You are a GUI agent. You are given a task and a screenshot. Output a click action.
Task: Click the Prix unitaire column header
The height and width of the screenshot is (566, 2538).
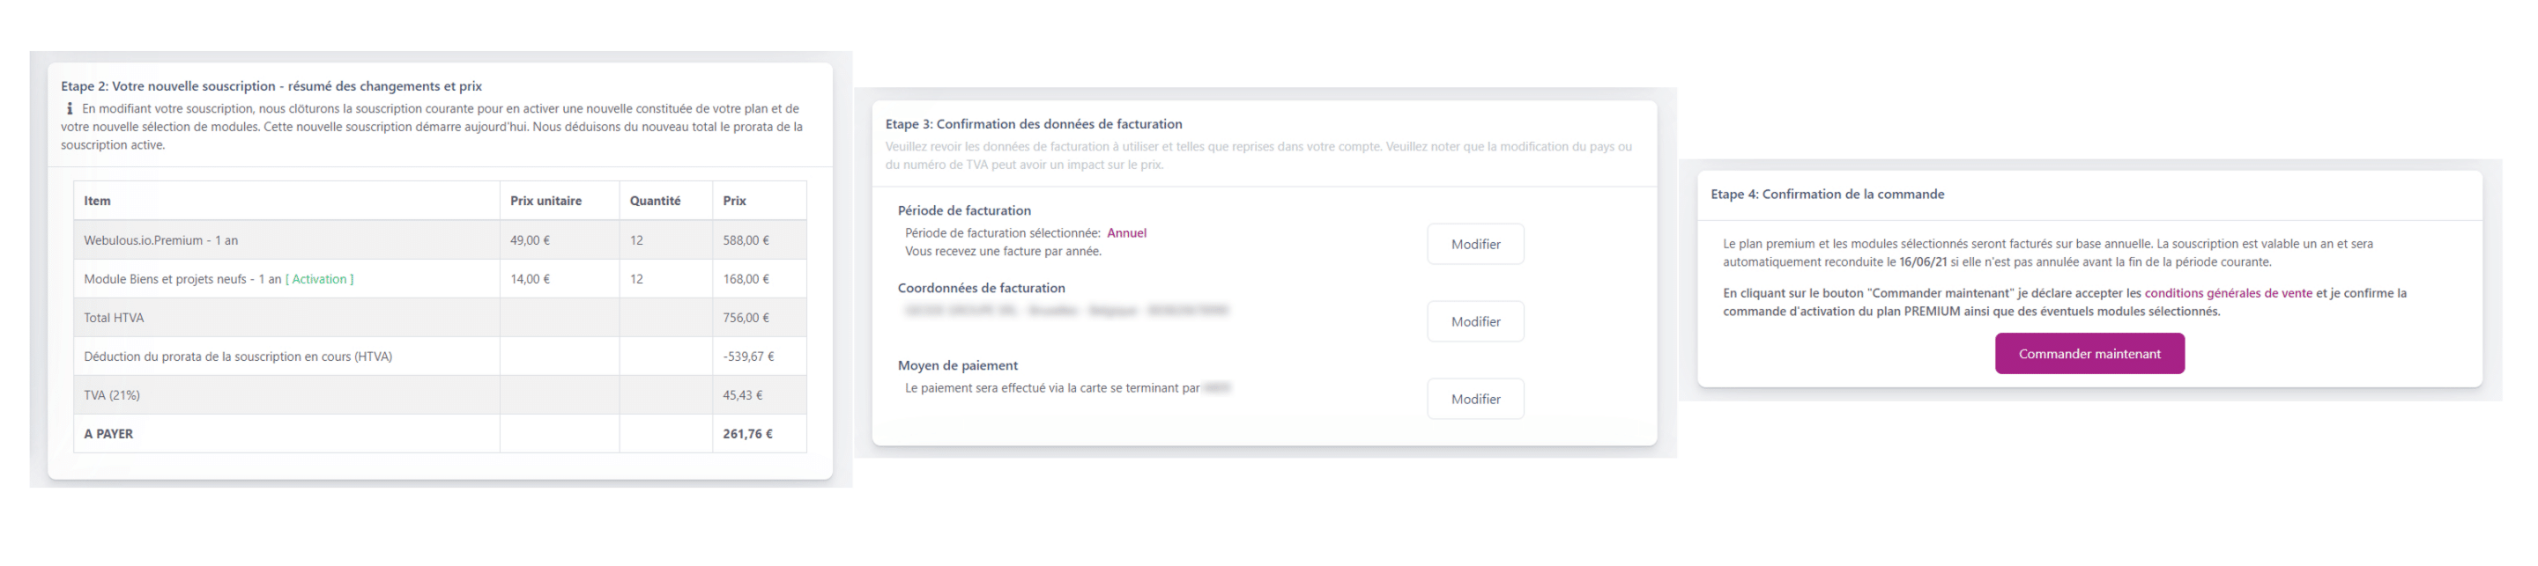(545, 201)
